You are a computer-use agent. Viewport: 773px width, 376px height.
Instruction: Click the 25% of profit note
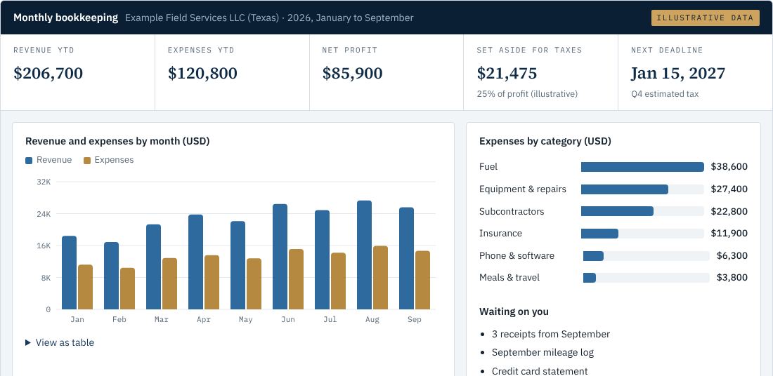(x=527, y=94)
